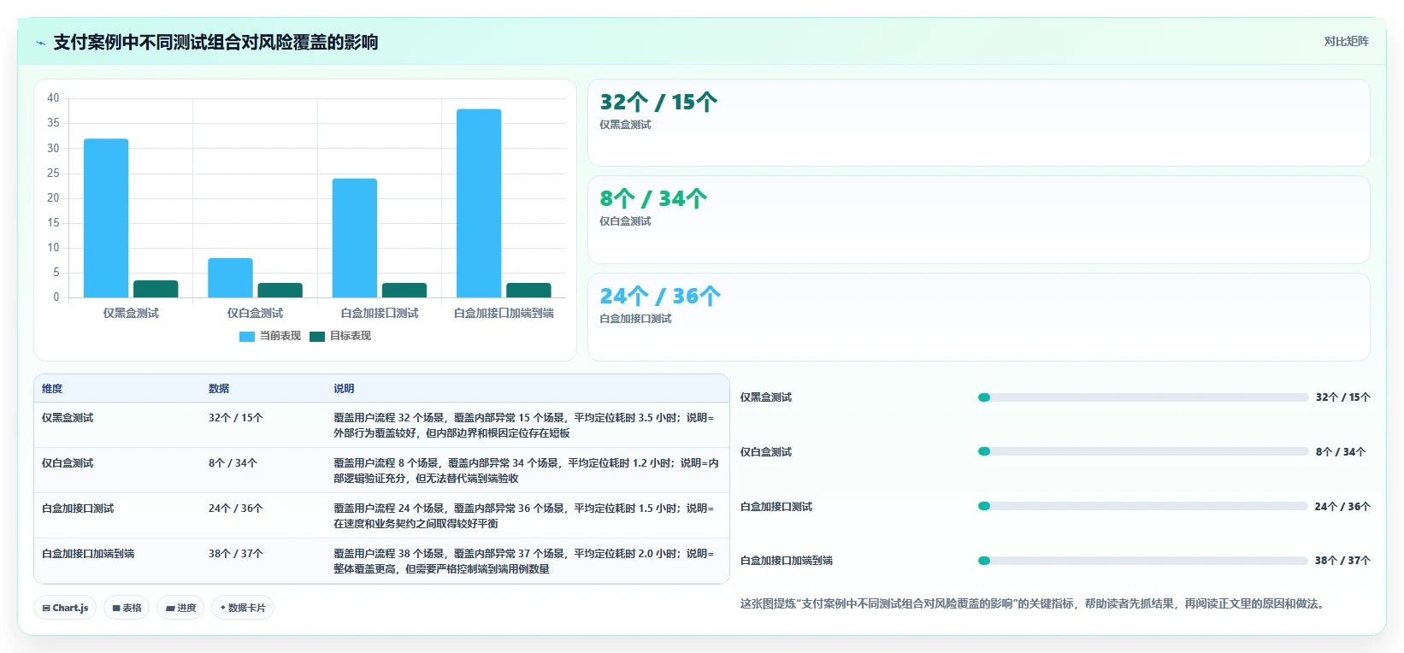This screenshot has width=1404, height=653.
Task: Click the 进度 tag chip
Action: pyautogui.click(x=180, y=608)
